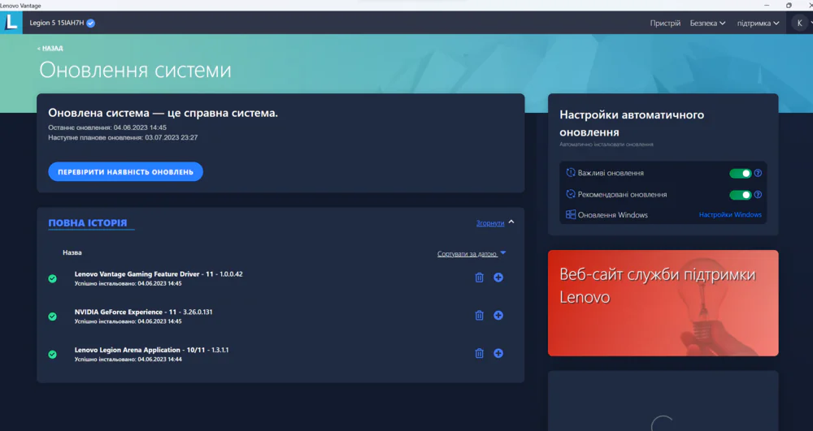Click the verified badge next to Legion 5 15IAH7H
The height and width of the screenshot is (431, 813).
[91, 23]
